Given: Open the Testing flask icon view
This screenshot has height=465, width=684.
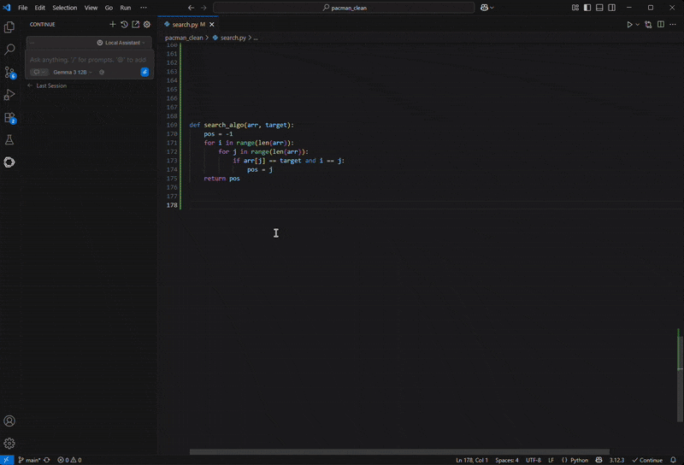Looking at the screenshot, I should click(9, 139).
